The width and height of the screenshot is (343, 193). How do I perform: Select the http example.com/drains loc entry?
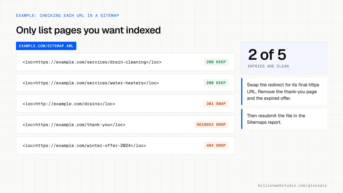125,104
